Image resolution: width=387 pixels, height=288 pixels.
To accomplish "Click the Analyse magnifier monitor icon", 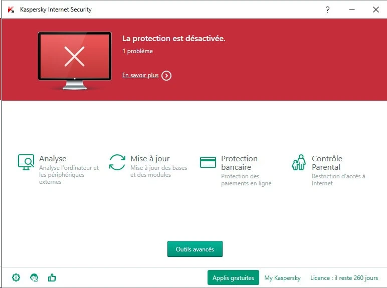I will [x=26, y=162].
